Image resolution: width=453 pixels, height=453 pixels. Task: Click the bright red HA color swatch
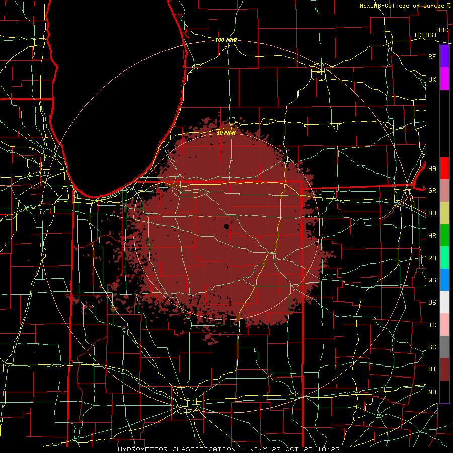point(444,168)
